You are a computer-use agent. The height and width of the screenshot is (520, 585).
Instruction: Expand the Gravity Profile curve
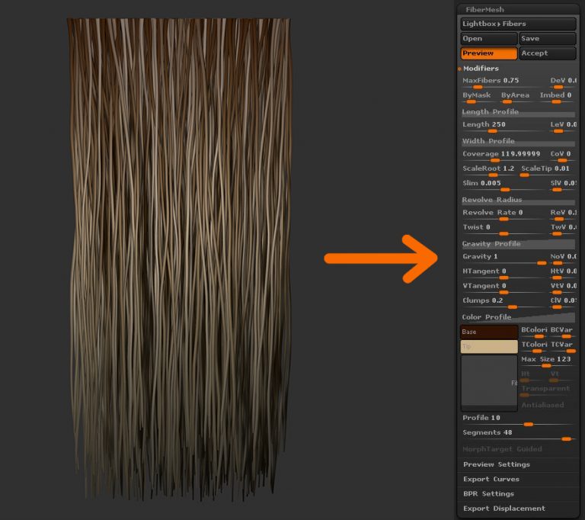coord(518,244)
